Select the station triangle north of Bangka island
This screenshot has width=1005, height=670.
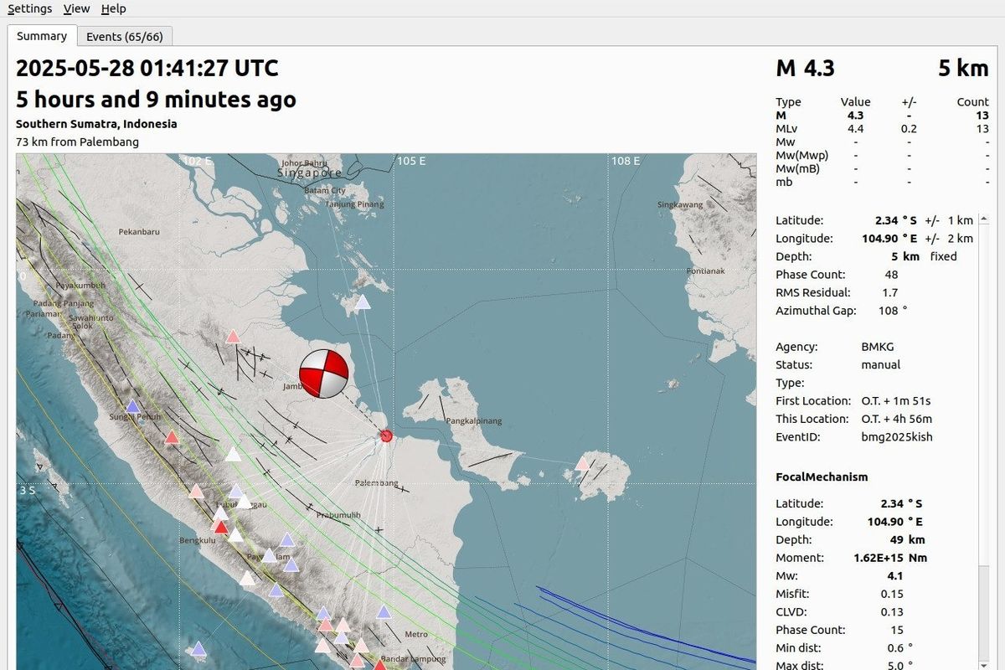click(362, 303)
